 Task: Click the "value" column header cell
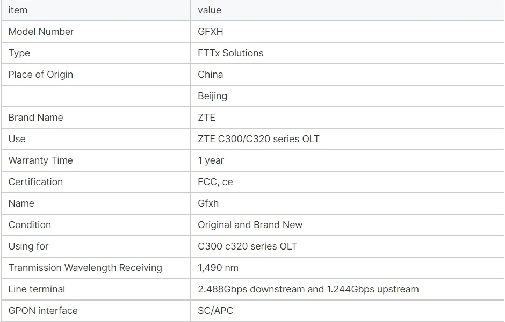click(x=210, y=10)
